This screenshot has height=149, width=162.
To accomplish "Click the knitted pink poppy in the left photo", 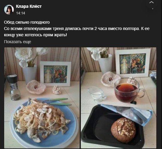I will [x=36, y=87].
